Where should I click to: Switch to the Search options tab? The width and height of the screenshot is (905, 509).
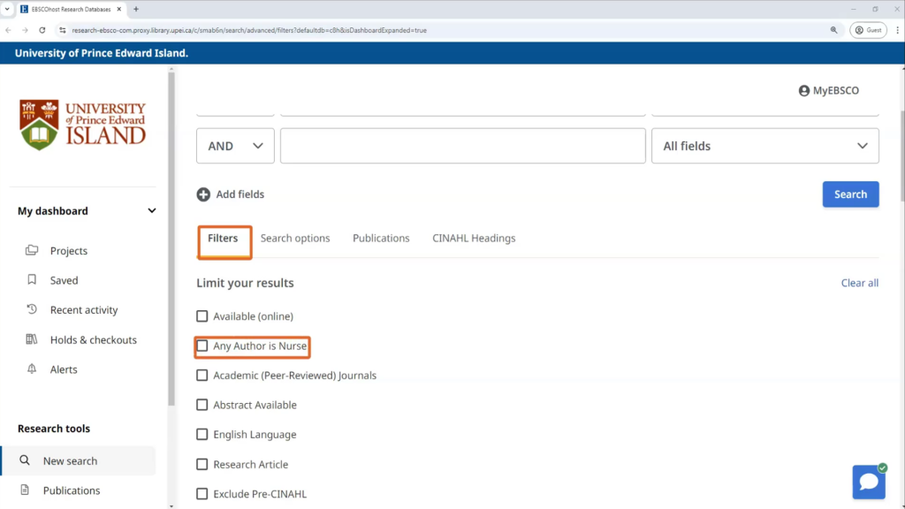pos(295,239)
